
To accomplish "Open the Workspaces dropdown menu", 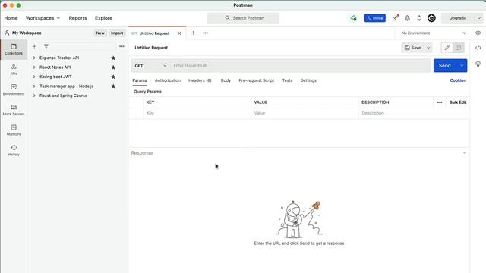I will click(43, 18).
